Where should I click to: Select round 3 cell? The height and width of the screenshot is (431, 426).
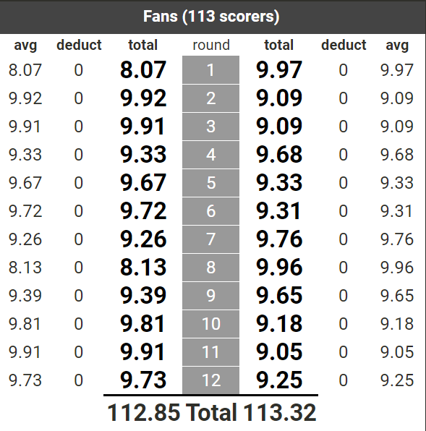210,127
